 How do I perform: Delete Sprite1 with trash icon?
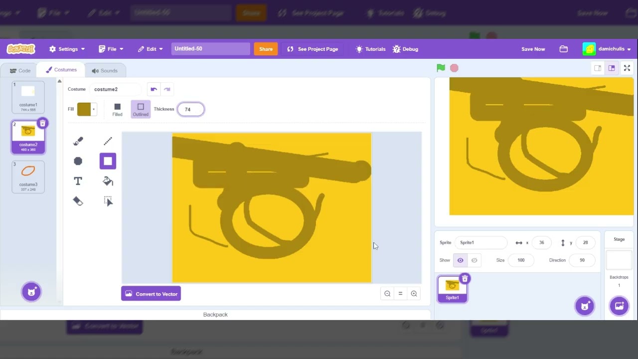click(x=465, y=278)
